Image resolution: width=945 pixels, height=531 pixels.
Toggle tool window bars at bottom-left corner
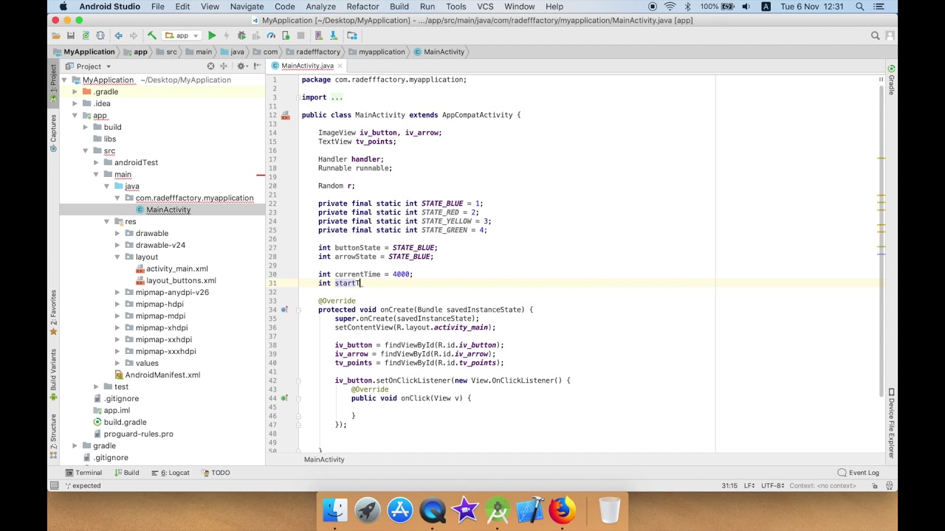coord(54,485)
